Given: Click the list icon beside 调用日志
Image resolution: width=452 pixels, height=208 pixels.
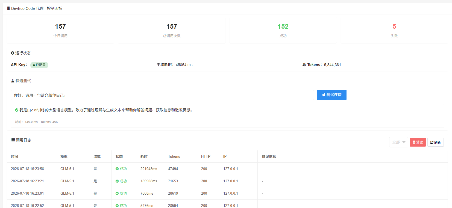Looking at the screenshot, I should click(13, 140).
